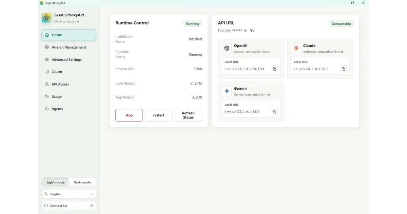Click the Desktop Console subtitle

(67, 21)
